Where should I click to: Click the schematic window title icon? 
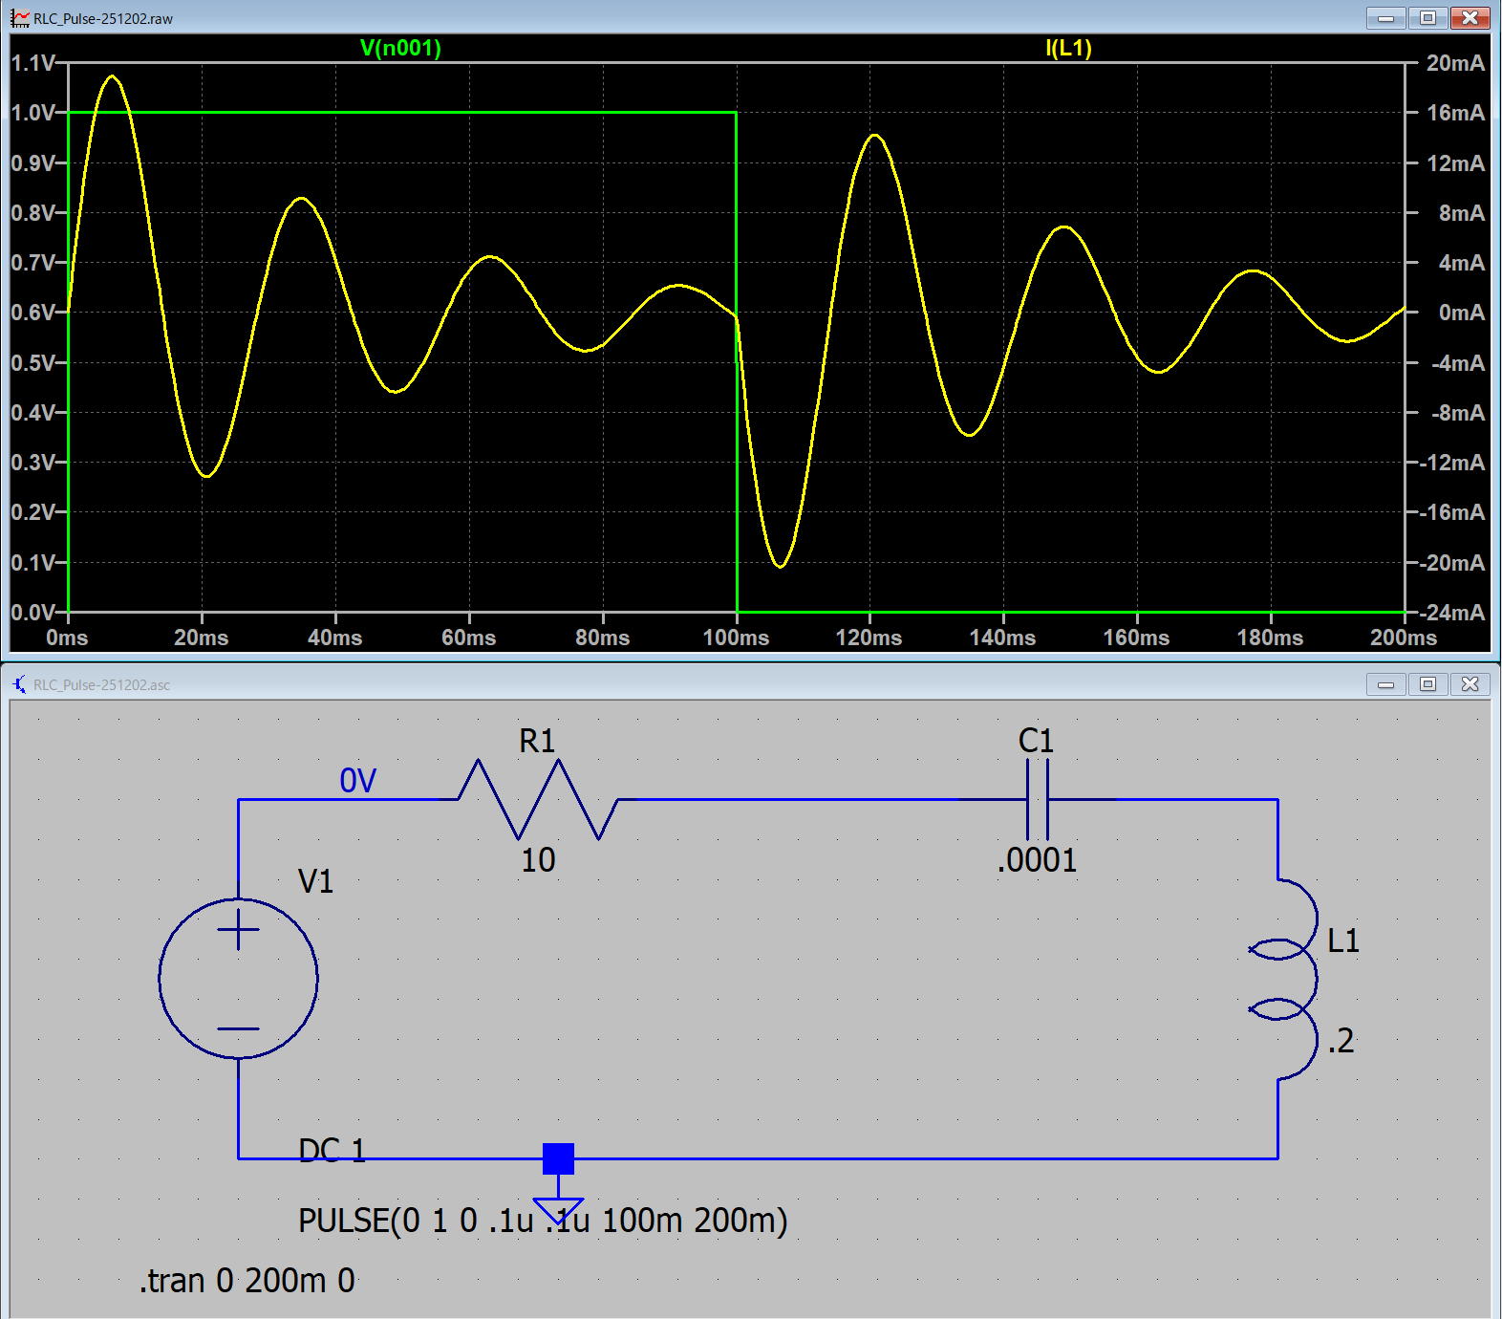pyautogui.click(x=20, y=684)
